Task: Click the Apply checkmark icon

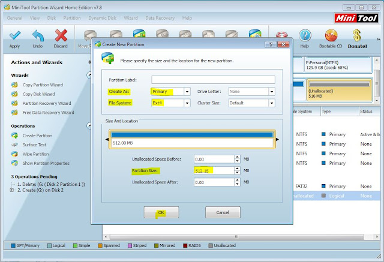Action: [14, 35]
